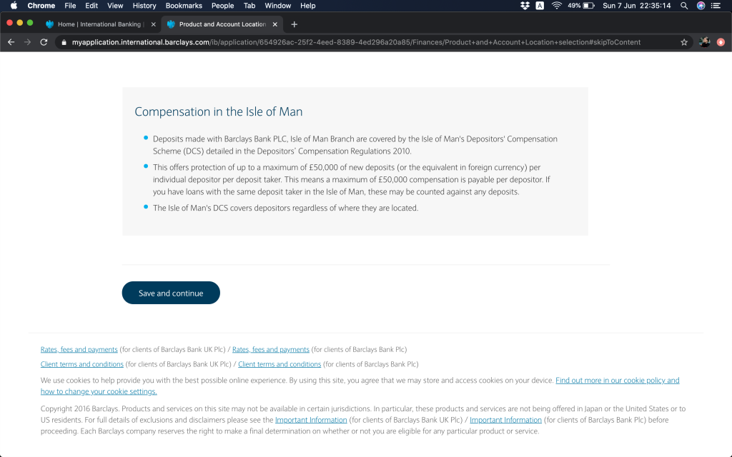732x457 pixels.
Task: Follow the Find out more cookie policy link
Action: tap(617, 381)
